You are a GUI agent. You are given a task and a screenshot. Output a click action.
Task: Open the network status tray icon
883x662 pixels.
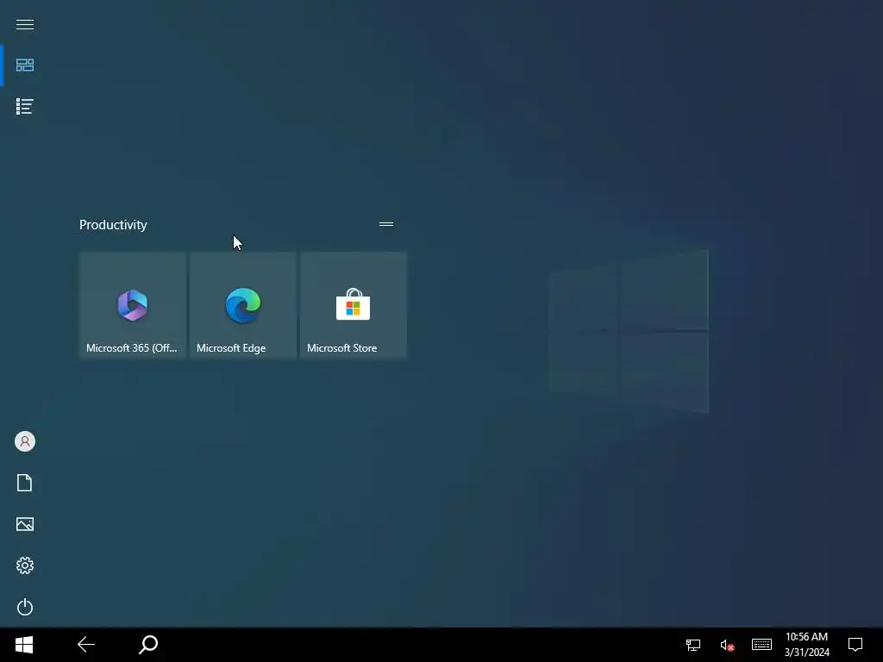pos(692,645)
